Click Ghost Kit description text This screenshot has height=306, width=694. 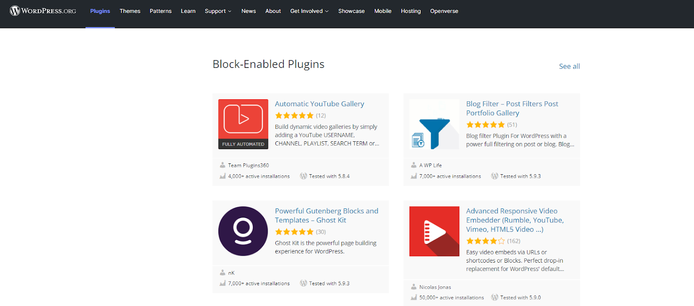326,247
